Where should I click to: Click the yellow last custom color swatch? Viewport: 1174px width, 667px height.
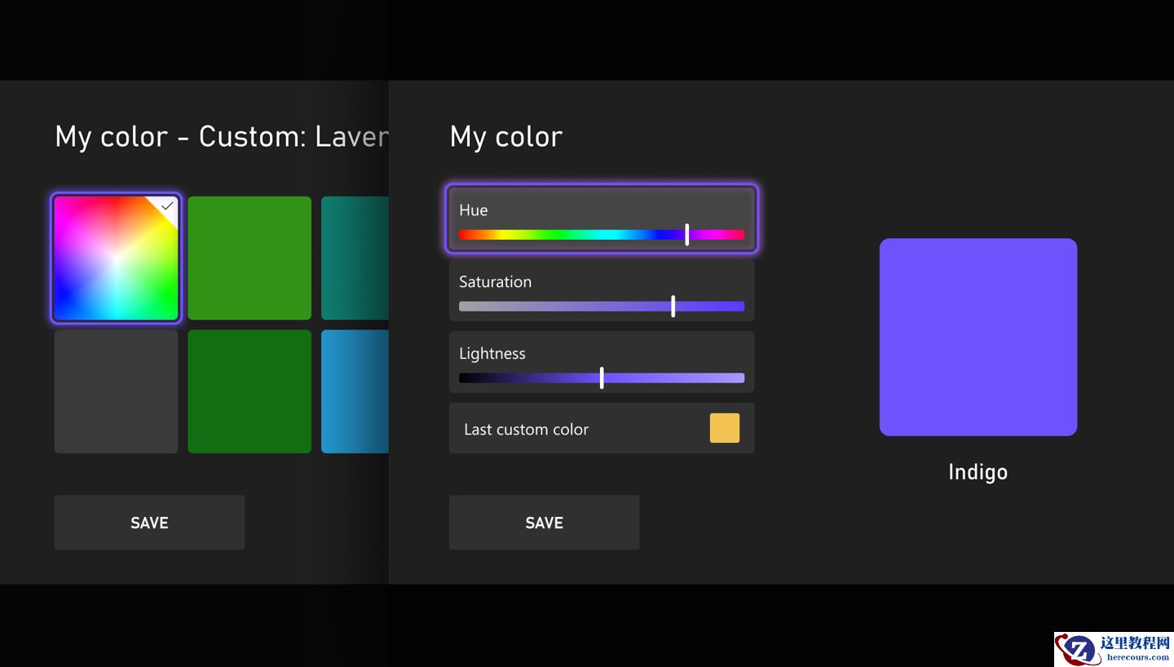(724, 428)
